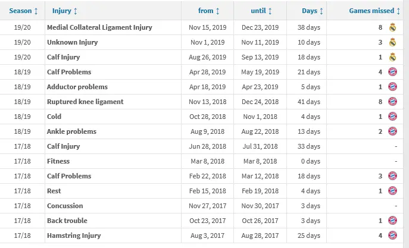This screenshot has width=409, height=248.
Task: Click Real Madrid crest in Medial Collateral Ligament row
Action: coord(392,27)
